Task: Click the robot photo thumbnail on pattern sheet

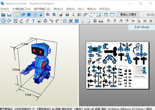Action: tap(140, 70)
